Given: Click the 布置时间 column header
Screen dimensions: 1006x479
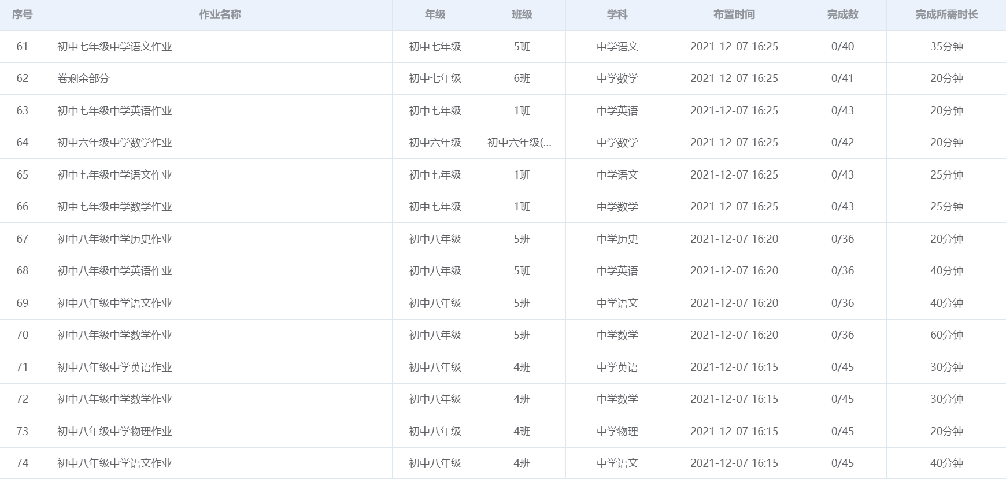Looking at the screenshot, I should point(734,14).
